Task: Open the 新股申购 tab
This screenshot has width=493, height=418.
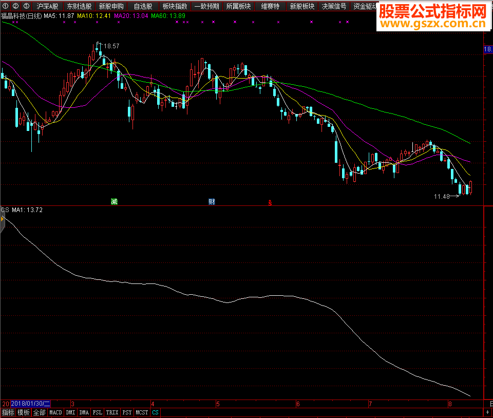Action: click(111, 6)
